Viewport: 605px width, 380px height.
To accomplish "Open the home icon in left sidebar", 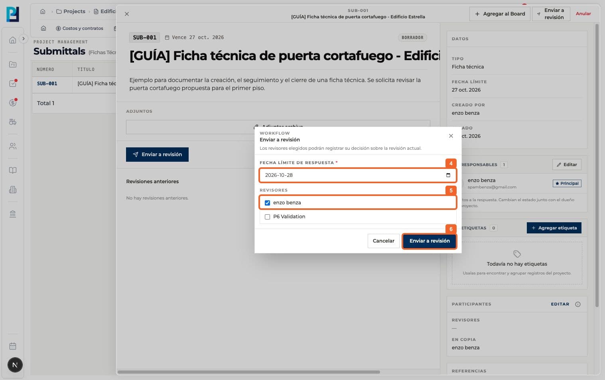I will (13, 40).
